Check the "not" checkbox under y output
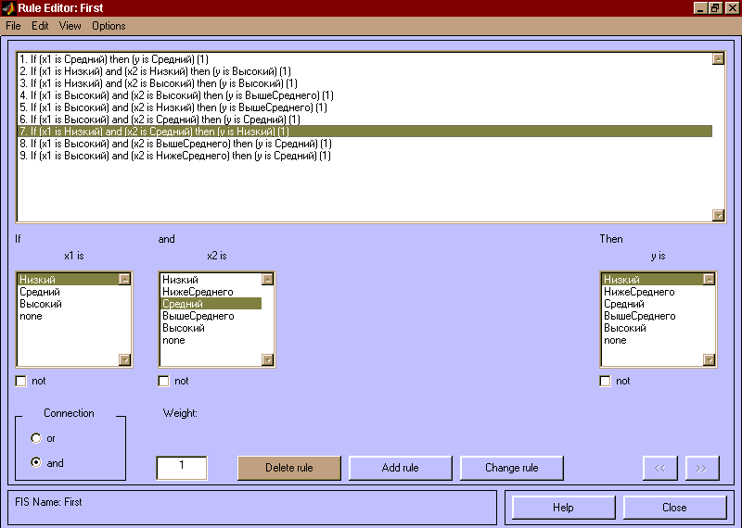 click(x=606, y=381)
